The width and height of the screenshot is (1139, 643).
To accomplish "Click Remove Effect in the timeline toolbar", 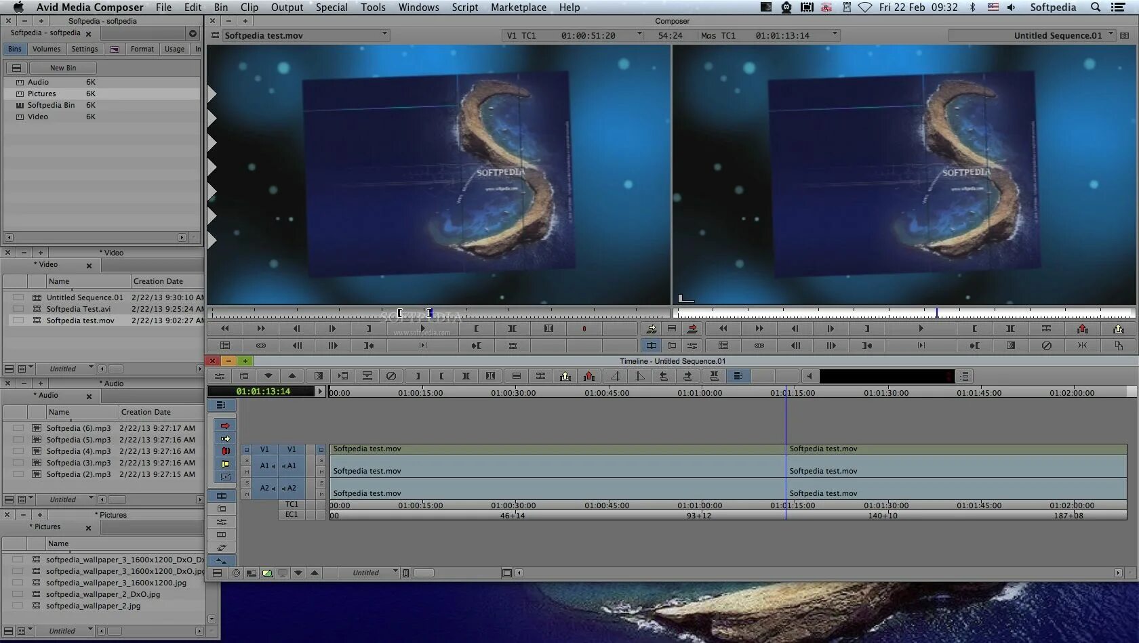I will [x=391, y=376].
